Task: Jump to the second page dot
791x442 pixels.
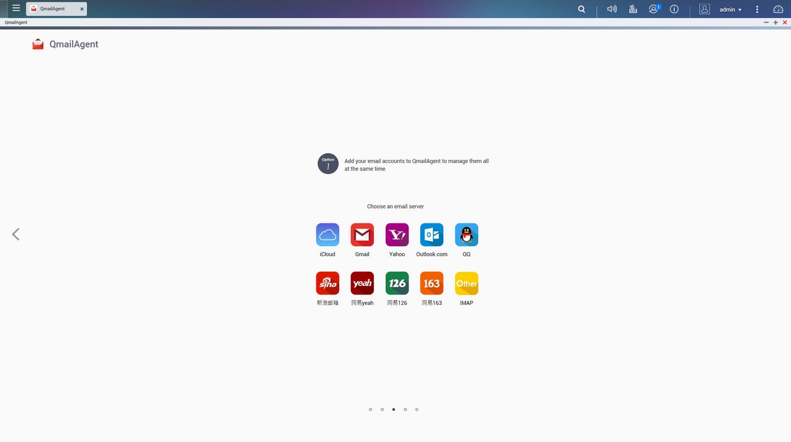Action: (382, 409)
